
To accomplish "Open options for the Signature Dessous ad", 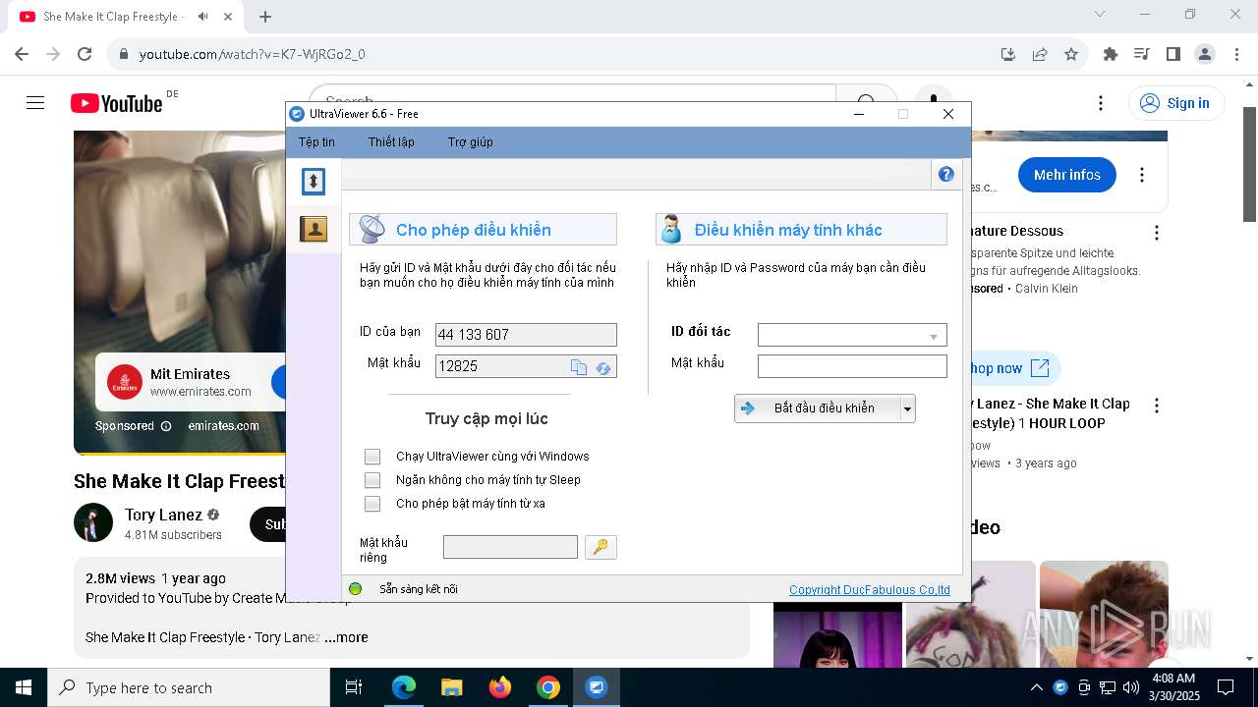I will tap(1157, 233).
